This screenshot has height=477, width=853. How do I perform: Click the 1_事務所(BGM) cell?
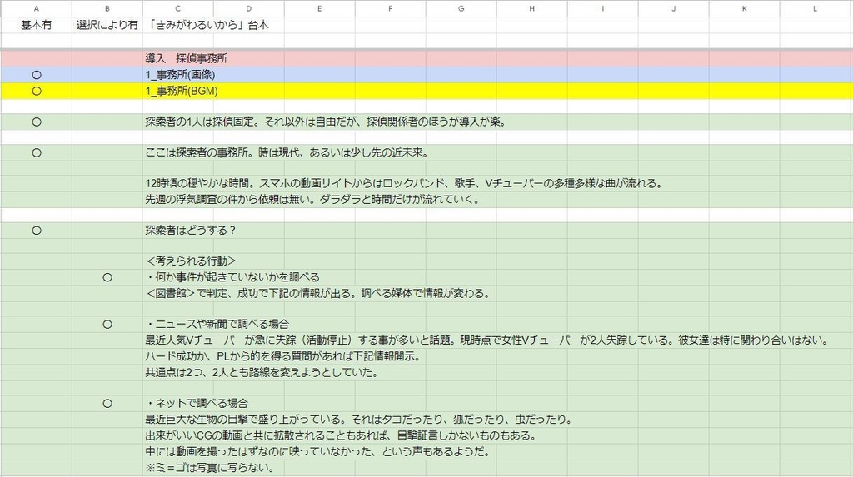point(181,91)
